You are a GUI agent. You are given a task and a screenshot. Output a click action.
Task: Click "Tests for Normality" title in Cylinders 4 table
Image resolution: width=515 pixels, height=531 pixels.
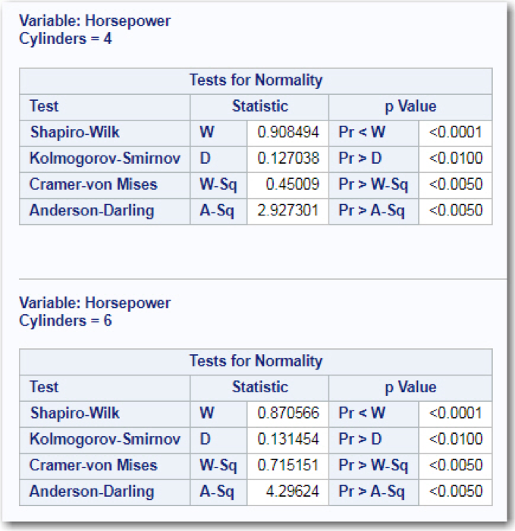[256, 80]
